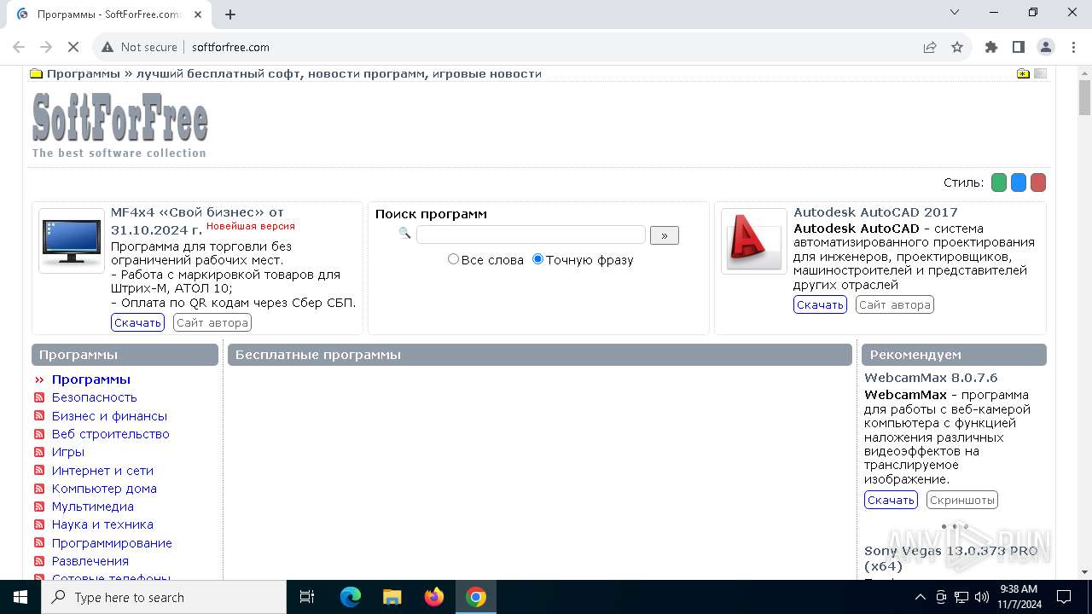This screenshot has height=614, width=1092.
Task: Choose the red style swatch
Action: [x=1038, y=182]
